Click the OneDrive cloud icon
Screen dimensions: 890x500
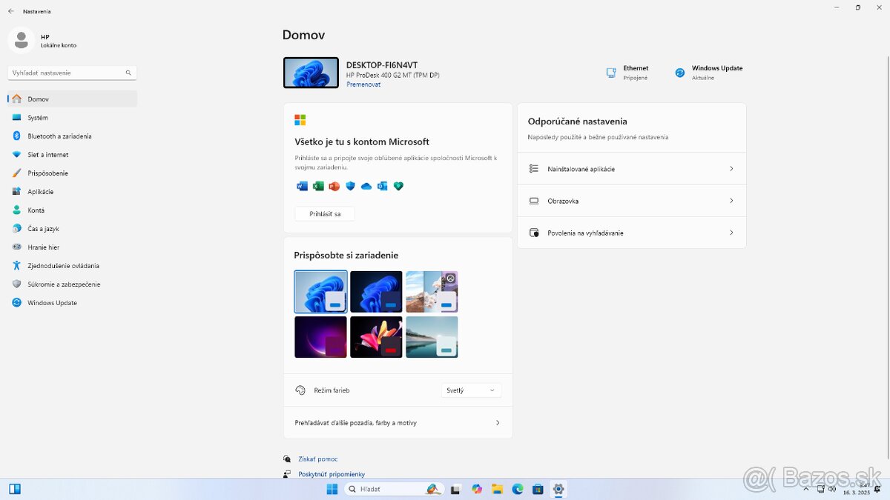pos(366,186)
